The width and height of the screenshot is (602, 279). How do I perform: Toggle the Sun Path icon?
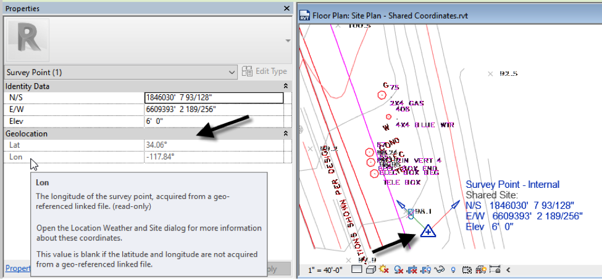coord(384,270)
